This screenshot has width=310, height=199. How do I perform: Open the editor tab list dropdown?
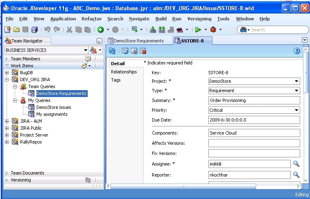point(304,40)
